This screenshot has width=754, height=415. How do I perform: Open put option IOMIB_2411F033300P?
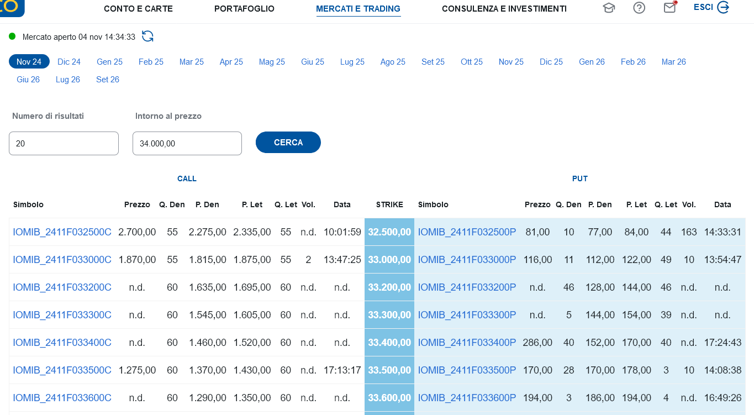click(467, 315)
